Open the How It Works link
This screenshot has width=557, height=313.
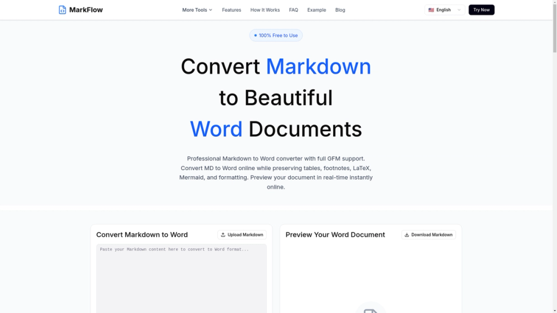coord(265,10)
